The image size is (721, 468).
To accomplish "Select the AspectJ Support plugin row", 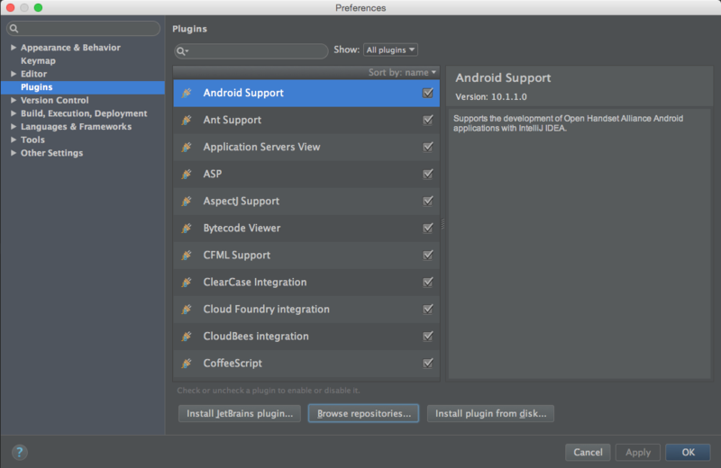I will coord(306,202).
